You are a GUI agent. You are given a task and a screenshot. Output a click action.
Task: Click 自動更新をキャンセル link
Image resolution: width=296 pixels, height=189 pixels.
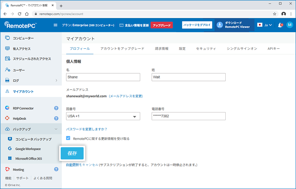pyautogui.click(x=82, y=165)
